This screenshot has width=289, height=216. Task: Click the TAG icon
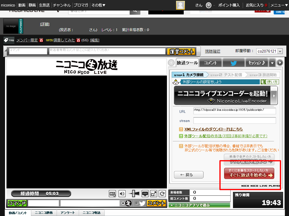coord(9,40)
